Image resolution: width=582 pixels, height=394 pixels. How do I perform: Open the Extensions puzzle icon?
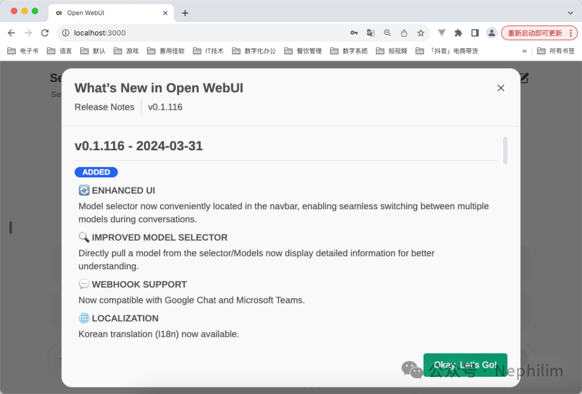click(x=458, y=33)
